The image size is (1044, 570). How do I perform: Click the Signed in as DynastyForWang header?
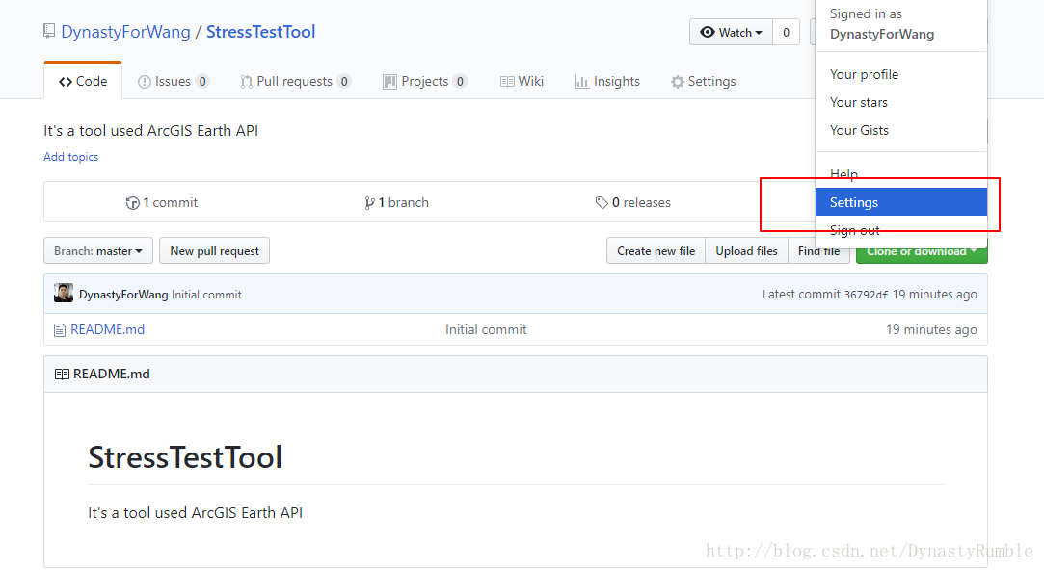click(881, 24)
